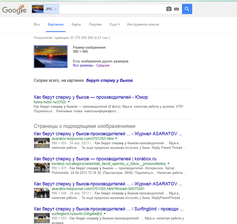Click the Google logo
237x224 pixels.
(14, 9)
